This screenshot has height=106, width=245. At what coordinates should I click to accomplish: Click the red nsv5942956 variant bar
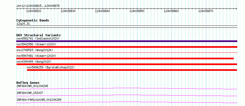click(127, 47)
